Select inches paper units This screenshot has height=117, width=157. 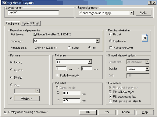(x=69, y=48)
